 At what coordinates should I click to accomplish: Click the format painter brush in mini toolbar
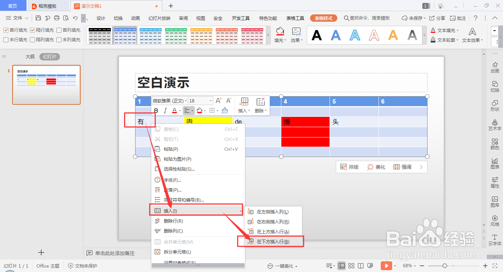pos(225,111)
